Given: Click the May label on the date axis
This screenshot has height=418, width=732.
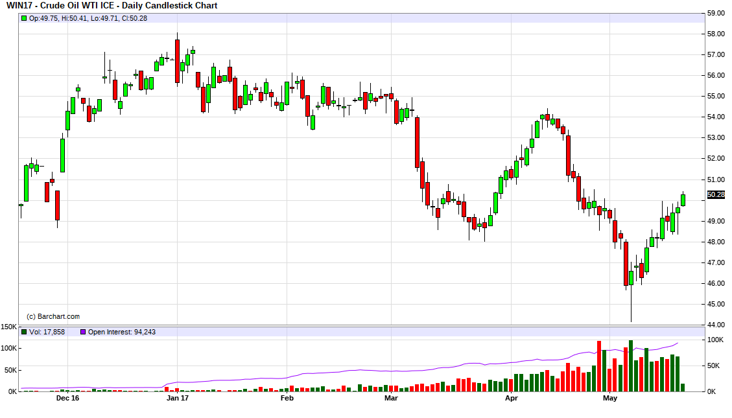Looking at the screenshot, I should (609, 399).
